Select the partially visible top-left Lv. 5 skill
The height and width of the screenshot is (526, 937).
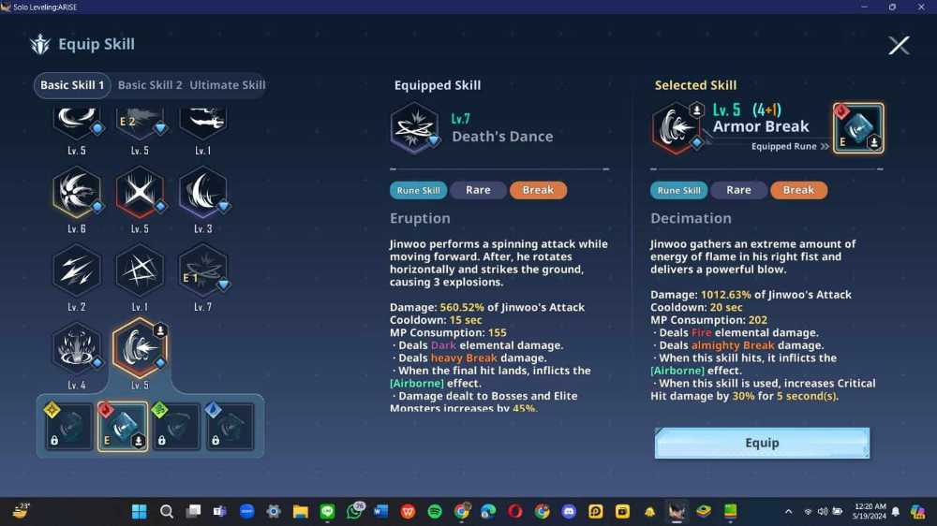coord(77,123)
